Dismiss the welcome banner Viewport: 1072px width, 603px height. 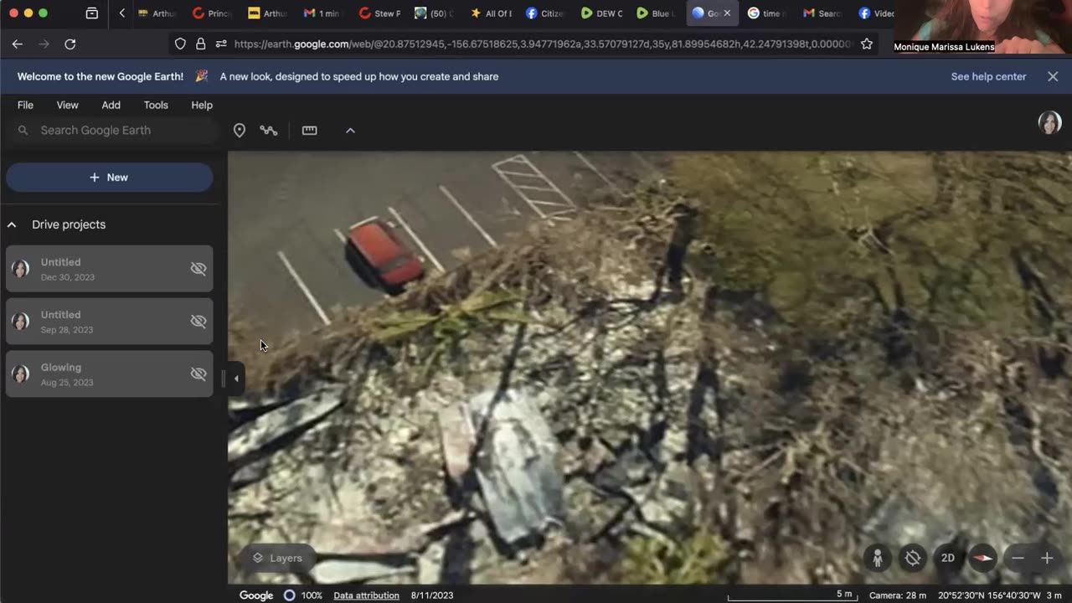1053,76
